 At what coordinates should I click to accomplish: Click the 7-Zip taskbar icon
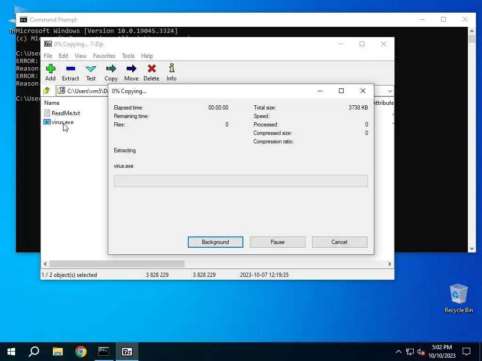tap(127, 352)
